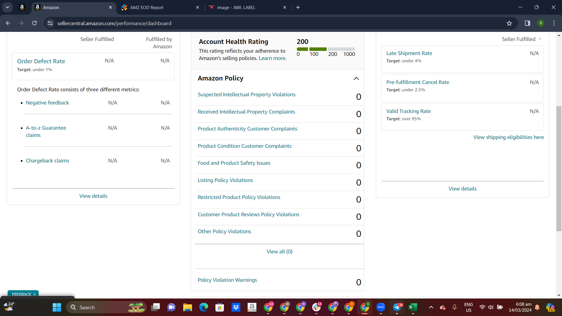Reload the Seller Central page
This screenshot has height=316, width=562.
click(x=35, y=23)
